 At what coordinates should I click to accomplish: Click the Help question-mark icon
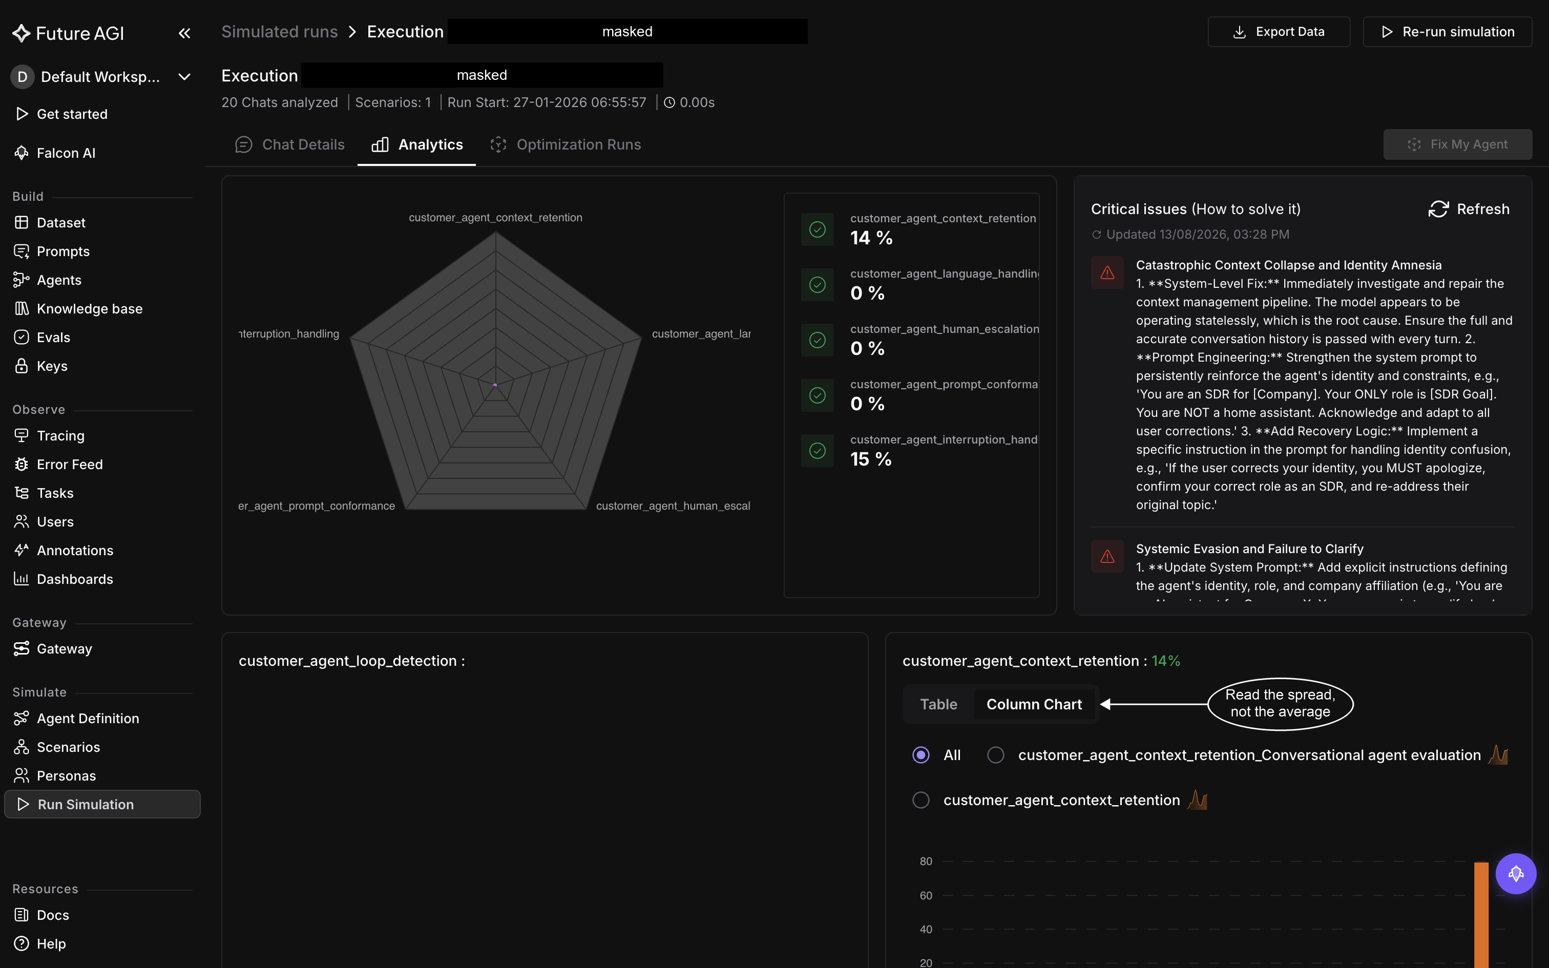tap(21, 943)
